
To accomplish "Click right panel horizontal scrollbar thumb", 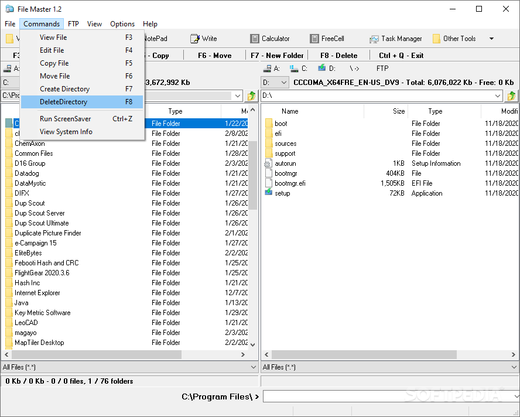I will pos(364,354).
